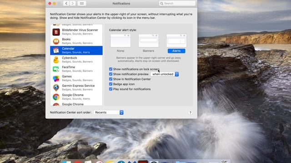
Task: Click 'Badges, Sounds, Alerts' under Google Chrome
Action: click(76, 99)
